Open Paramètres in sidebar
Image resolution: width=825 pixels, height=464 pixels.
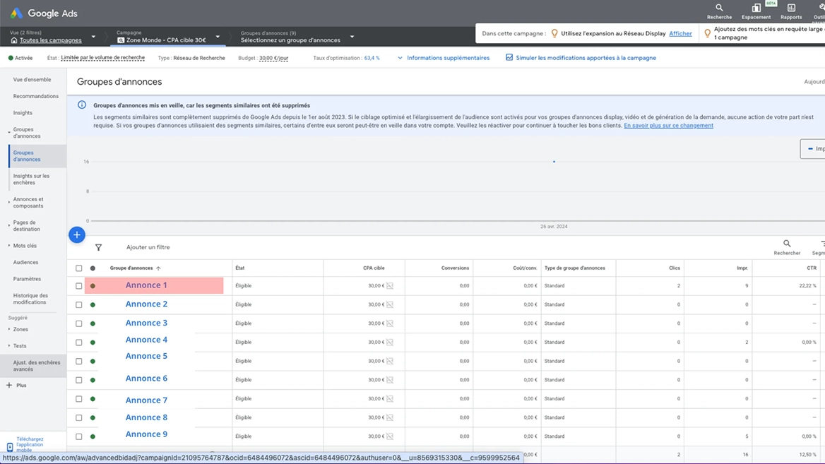27,279
